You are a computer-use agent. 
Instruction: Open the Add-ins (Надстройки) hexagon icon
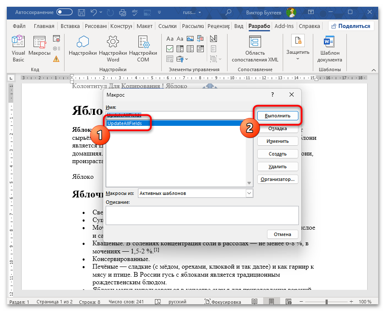click(x=82, y=46)
